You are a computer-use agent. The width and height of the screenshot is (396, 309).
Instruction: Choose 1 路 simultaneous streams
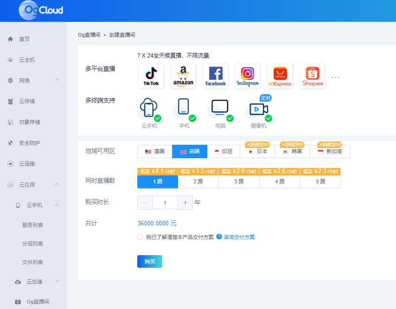click(158, 181)
